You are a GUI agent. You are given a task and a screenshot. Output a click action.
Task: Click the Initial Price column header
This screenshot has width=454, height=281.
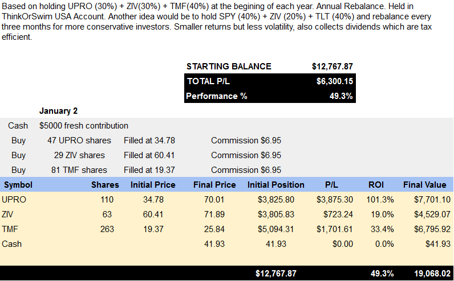click(x=153, y=185)
